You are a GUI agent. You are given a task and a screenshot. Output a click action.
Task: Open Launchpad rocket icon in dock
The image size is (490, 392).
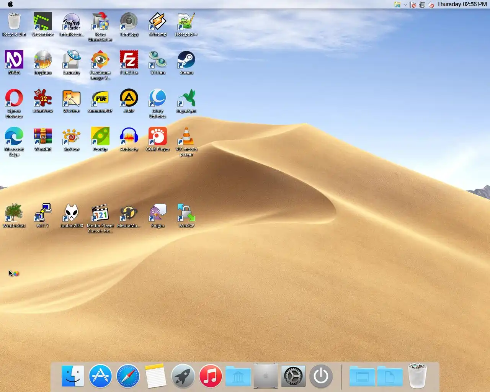[183, 376]
